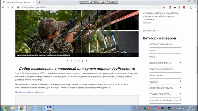The height and width of the screenshot is (111, 198).
Task: Close the JoyPresent browser tab
Action: click(x=34, y=2)
